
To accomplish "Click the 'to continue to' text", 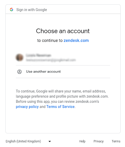I will click(x=50, y=40).
